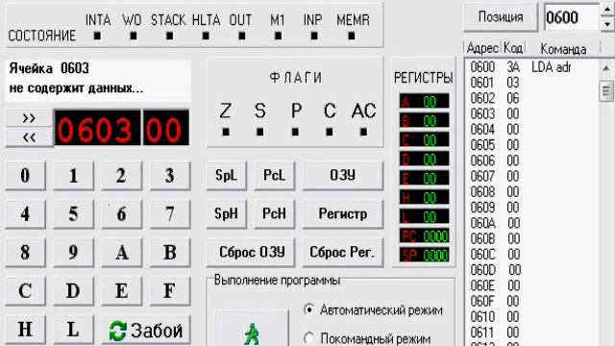Click the Сброс Рег. button
The width and height of the screenshot is (615, 346).
(x=343, y=252)
